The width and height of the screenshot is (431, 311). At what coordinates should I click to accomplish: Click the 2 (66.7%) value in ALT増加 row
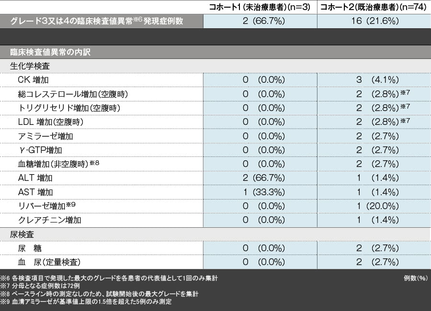[x=264, y=178]
